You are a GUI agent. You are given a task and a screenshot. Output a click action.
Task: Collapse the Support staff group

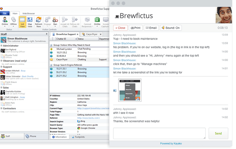coord(1,67)
